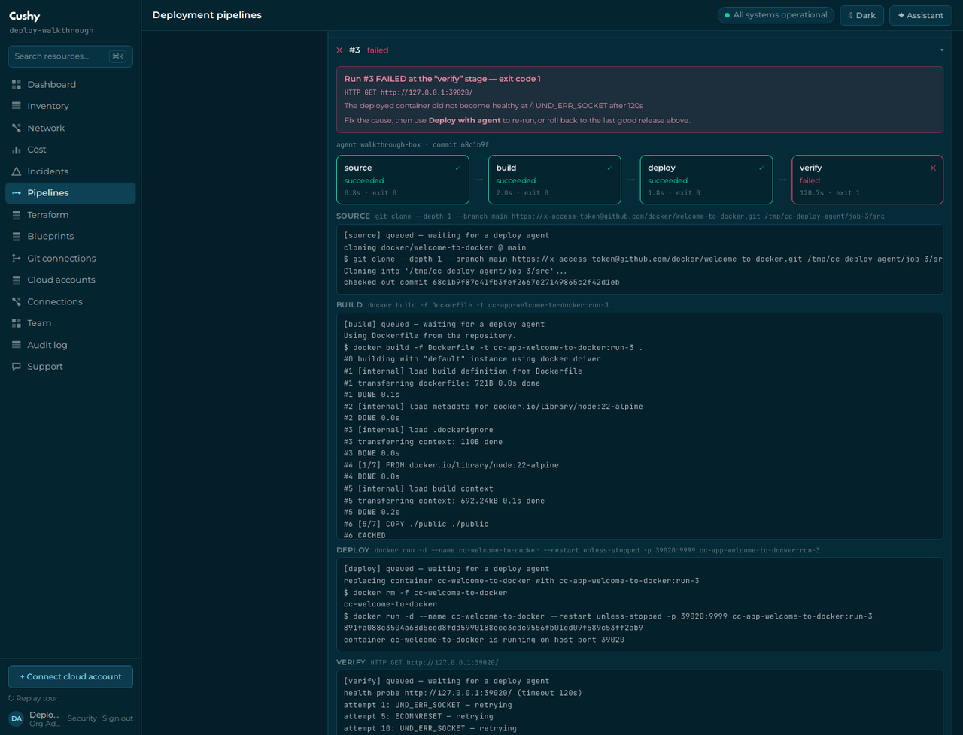This screenshot has width=963, height=735.
Task: Click the Terraform sidebar icon
Action: coord(17,215)
